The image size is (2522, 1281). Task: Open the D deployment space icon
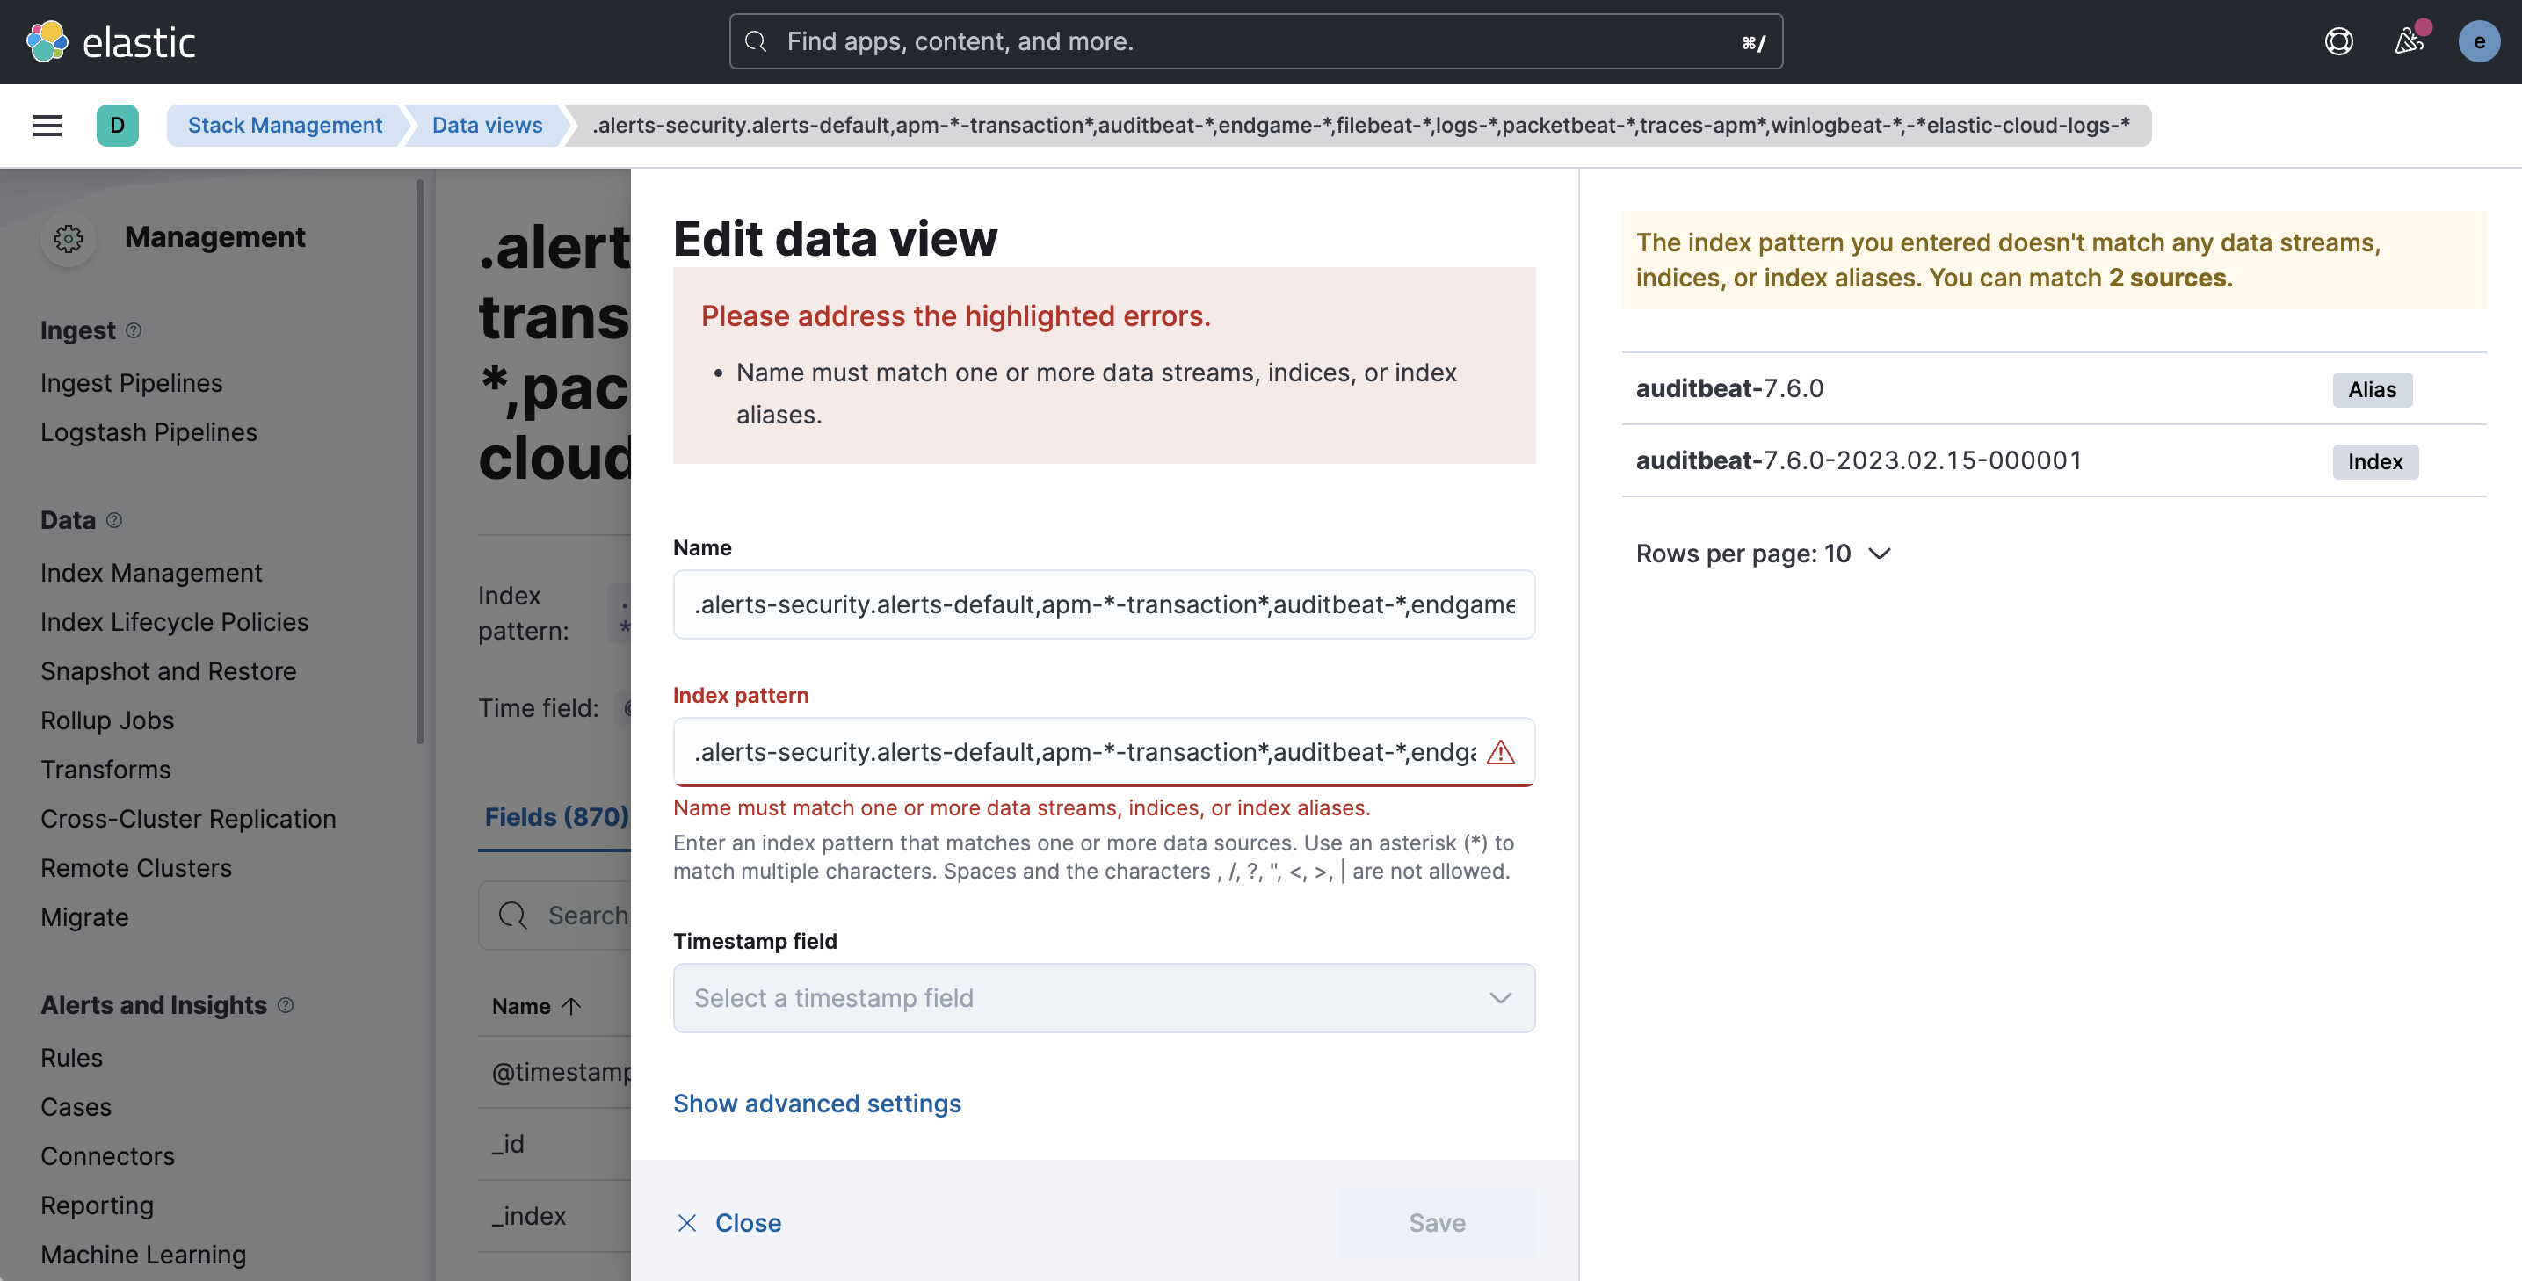pos(118,126)
